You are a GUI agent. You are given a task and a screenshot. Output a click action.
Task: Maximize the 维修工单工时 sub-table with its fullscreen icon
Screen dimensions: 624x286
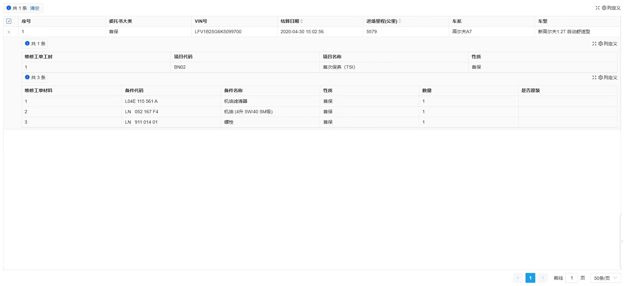pos(594,44)
